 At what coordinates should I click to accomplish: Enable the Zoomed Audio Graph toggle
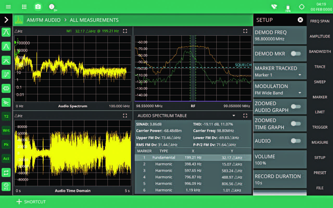click(296, 106)
